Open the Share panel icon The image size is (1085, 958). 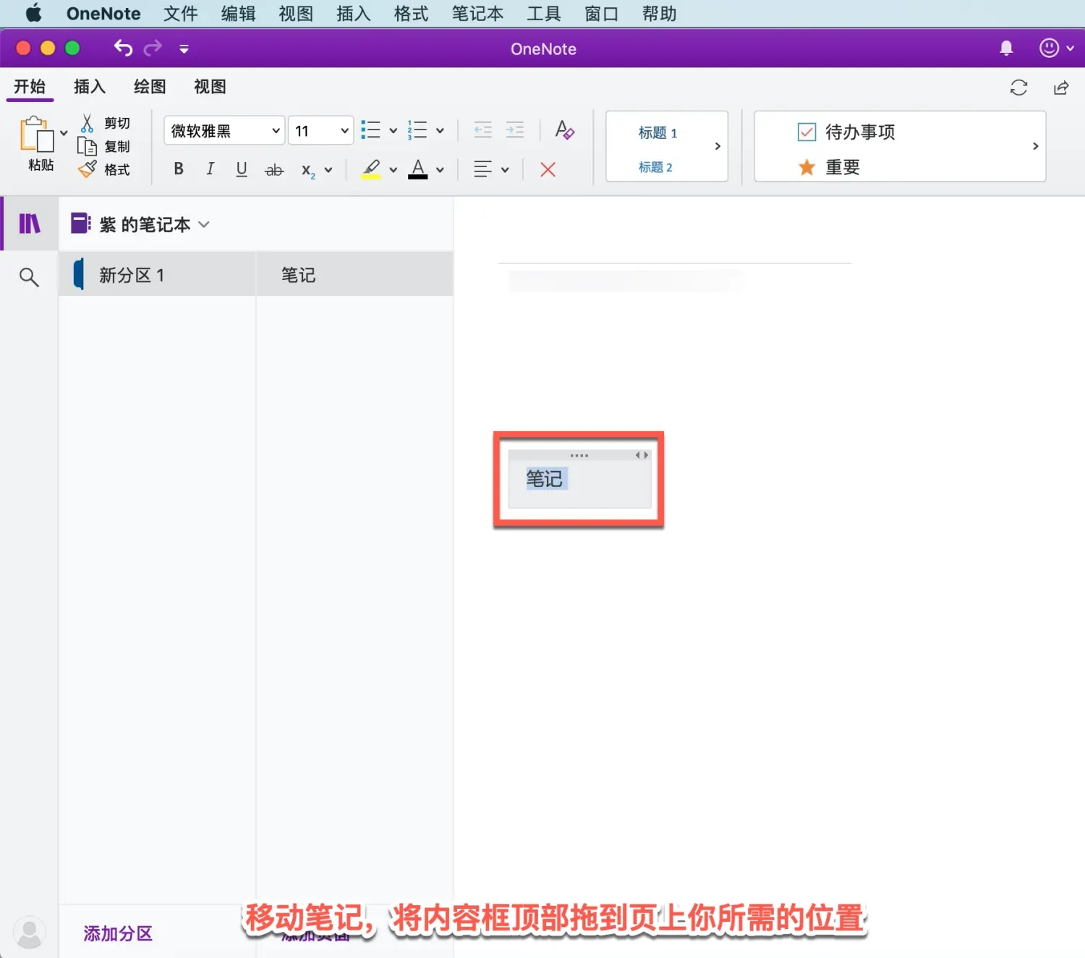pyautogui.click(x=1060, y=87)
